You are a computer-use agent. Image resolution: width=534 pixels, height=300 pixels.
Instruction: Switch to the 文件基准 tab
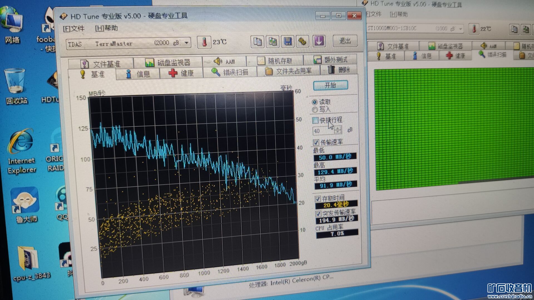point(101,64)
